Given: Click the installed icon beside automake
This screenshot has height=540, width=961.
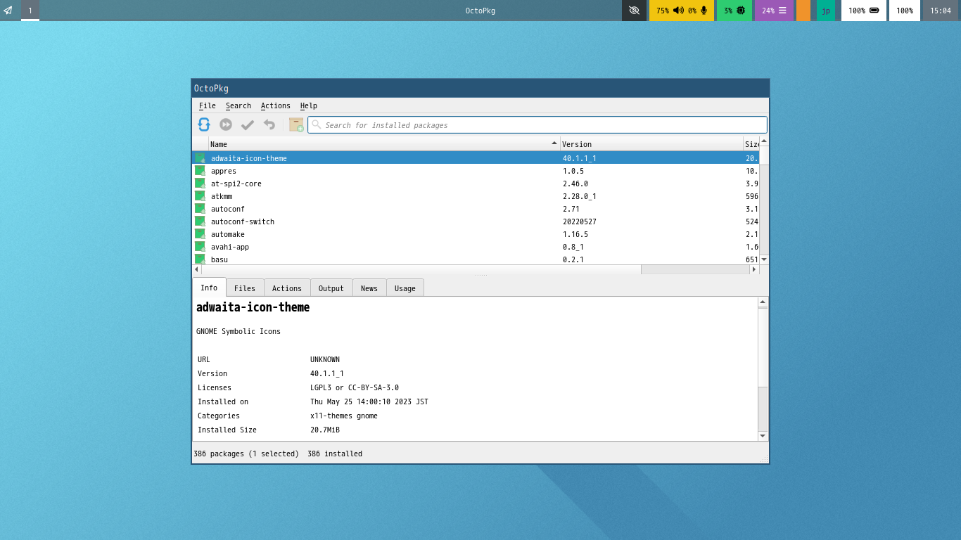Looking at the screenshot, I should (x=200, y=234).
